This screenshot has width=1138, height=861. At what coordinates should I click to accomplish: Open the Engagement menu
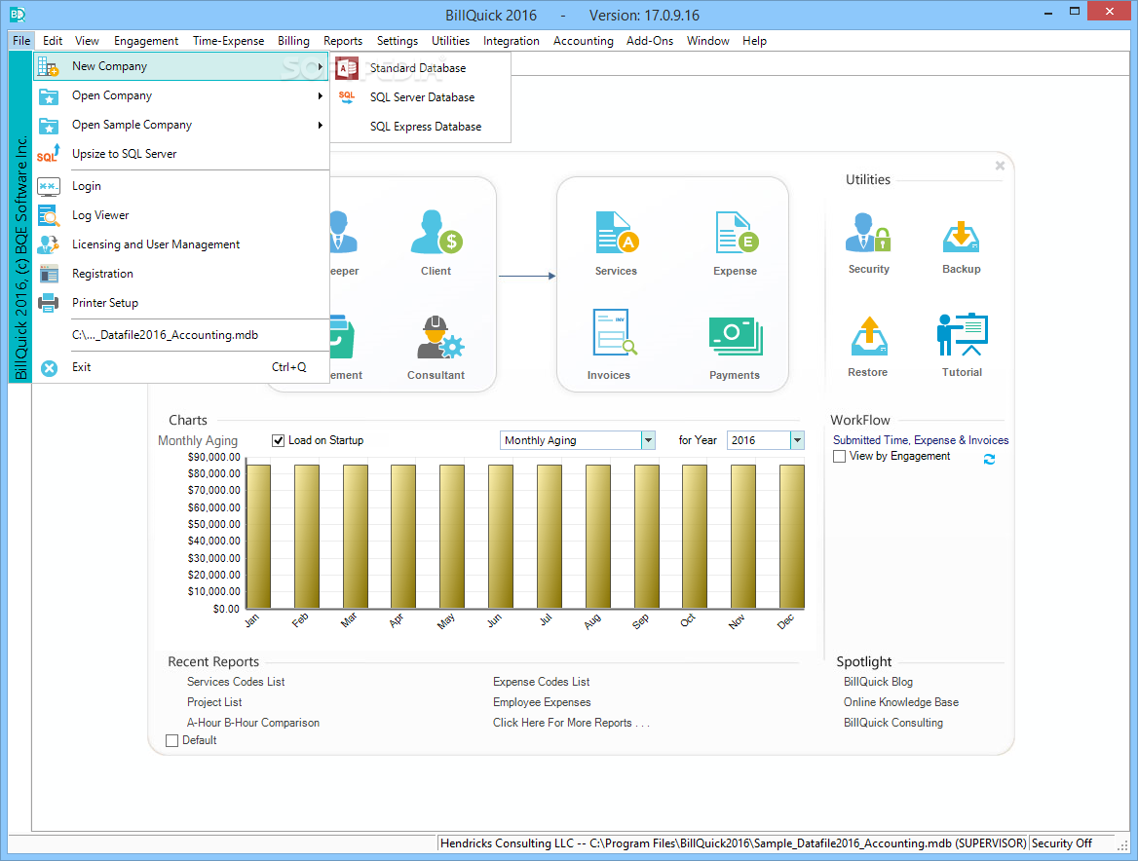point(146,41)
